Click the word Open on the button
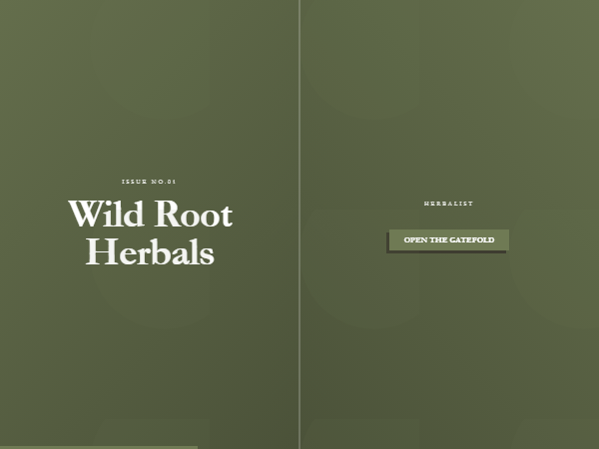This screenshot has width=599, height=449. click(x=415, y=239)
